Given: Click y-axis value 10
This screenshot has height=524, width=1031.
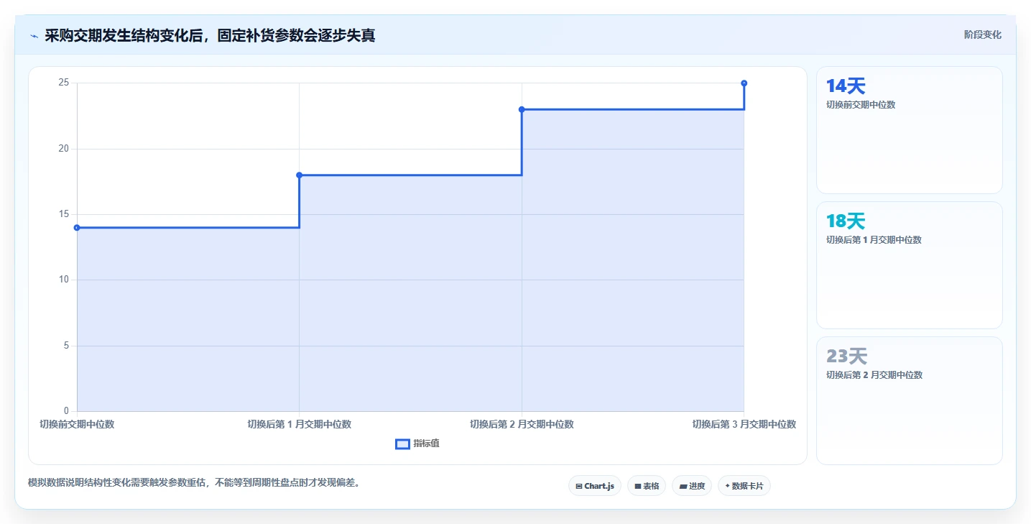Looking at the screenshot, I should tap(64, 280).
